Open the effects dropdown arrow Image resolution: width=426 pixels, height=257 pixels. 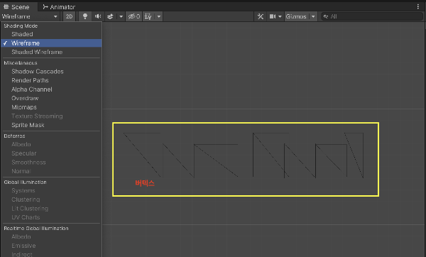[121, 16]
